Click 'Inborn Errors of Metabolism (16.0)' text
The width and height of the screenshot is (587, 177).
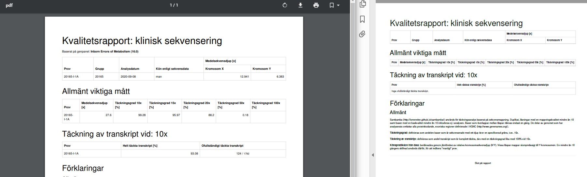click(x=114, y=52)
